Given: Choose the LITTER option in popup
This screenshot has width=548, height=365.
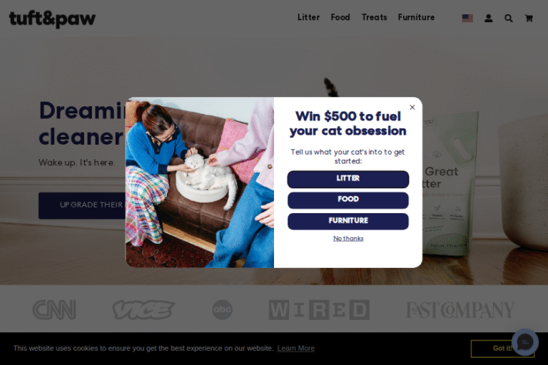Looking at the screenshot, I should (348, 179).
